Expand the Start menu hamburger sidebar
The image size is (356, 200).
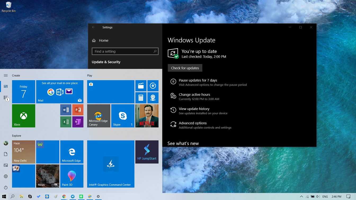point(6,75)
